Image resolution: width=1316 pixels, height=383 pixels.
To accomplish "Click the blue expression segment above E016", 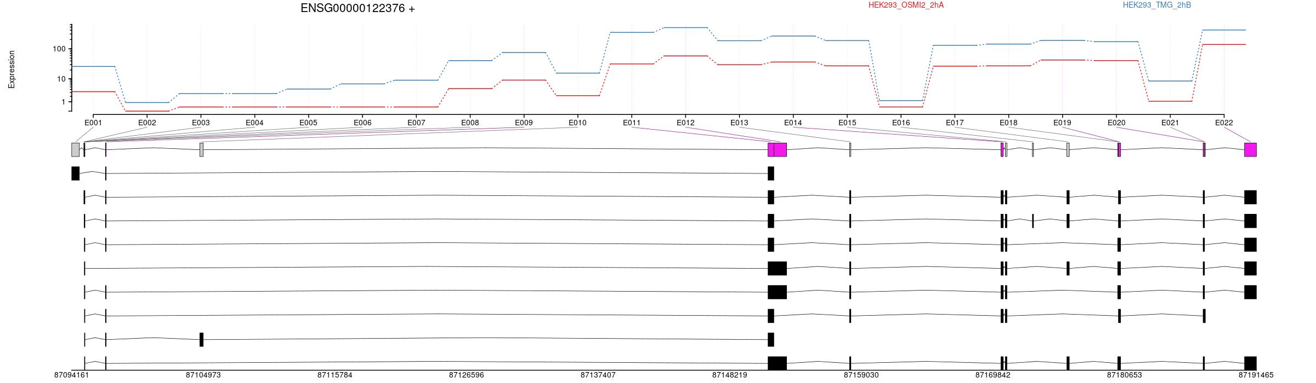I will tap(901, 101).
